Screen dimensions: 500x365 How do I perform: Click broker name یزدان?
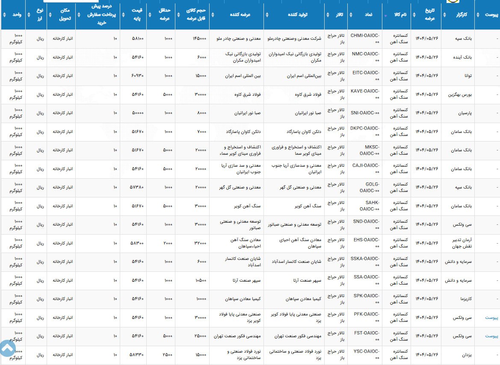[467, 355]
